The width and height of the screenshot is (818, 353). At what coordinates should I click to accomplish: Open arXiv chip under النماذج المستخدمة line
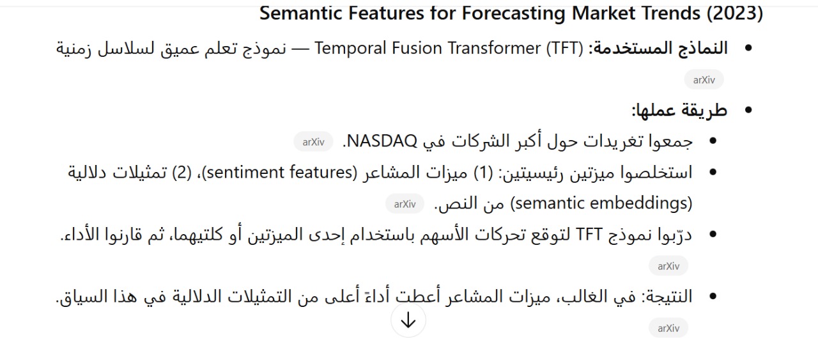704,80
